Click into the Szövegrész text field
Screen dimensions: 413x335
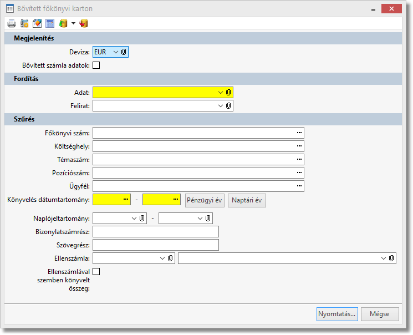click(x=156, y=245)
